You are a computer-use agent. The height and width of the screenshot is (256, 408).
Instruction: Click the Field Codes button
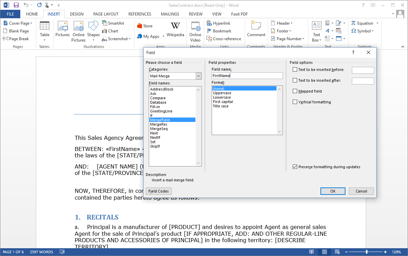pos(158,191)
